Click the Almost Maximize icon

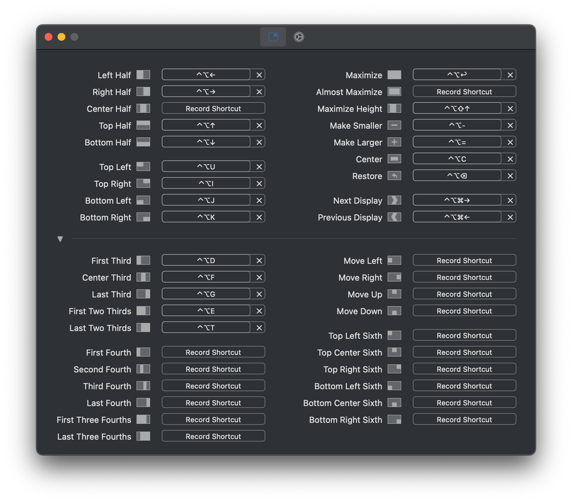(395, 91)
